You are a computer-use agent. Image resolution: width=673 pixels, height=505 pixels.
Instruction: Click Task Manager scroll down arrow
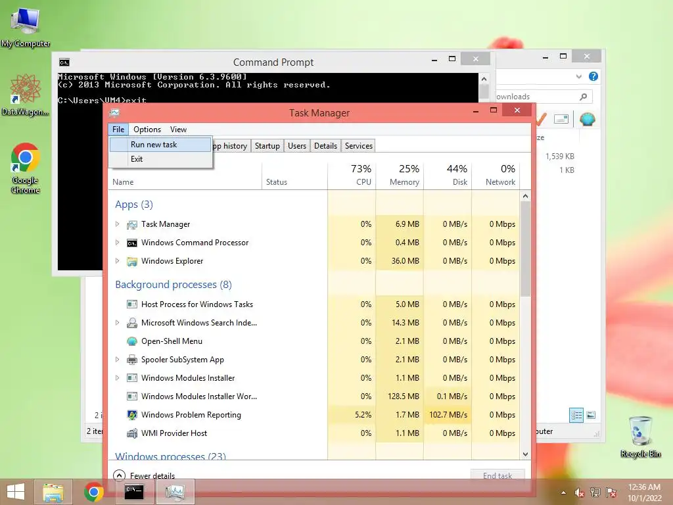coord(525,454)
